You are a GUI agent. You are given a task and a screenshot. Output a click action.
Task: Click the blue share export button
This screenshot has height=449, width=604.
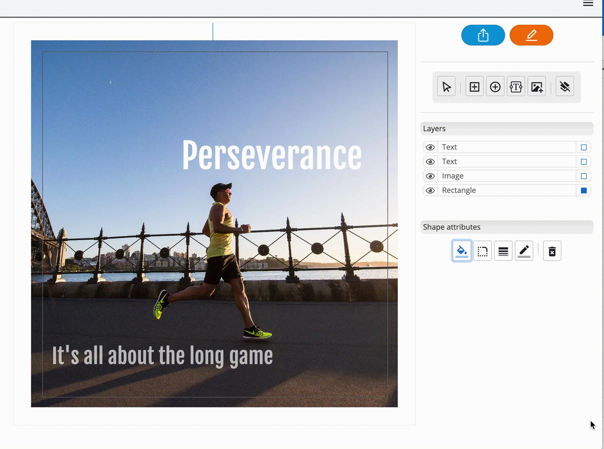[483, 35]
